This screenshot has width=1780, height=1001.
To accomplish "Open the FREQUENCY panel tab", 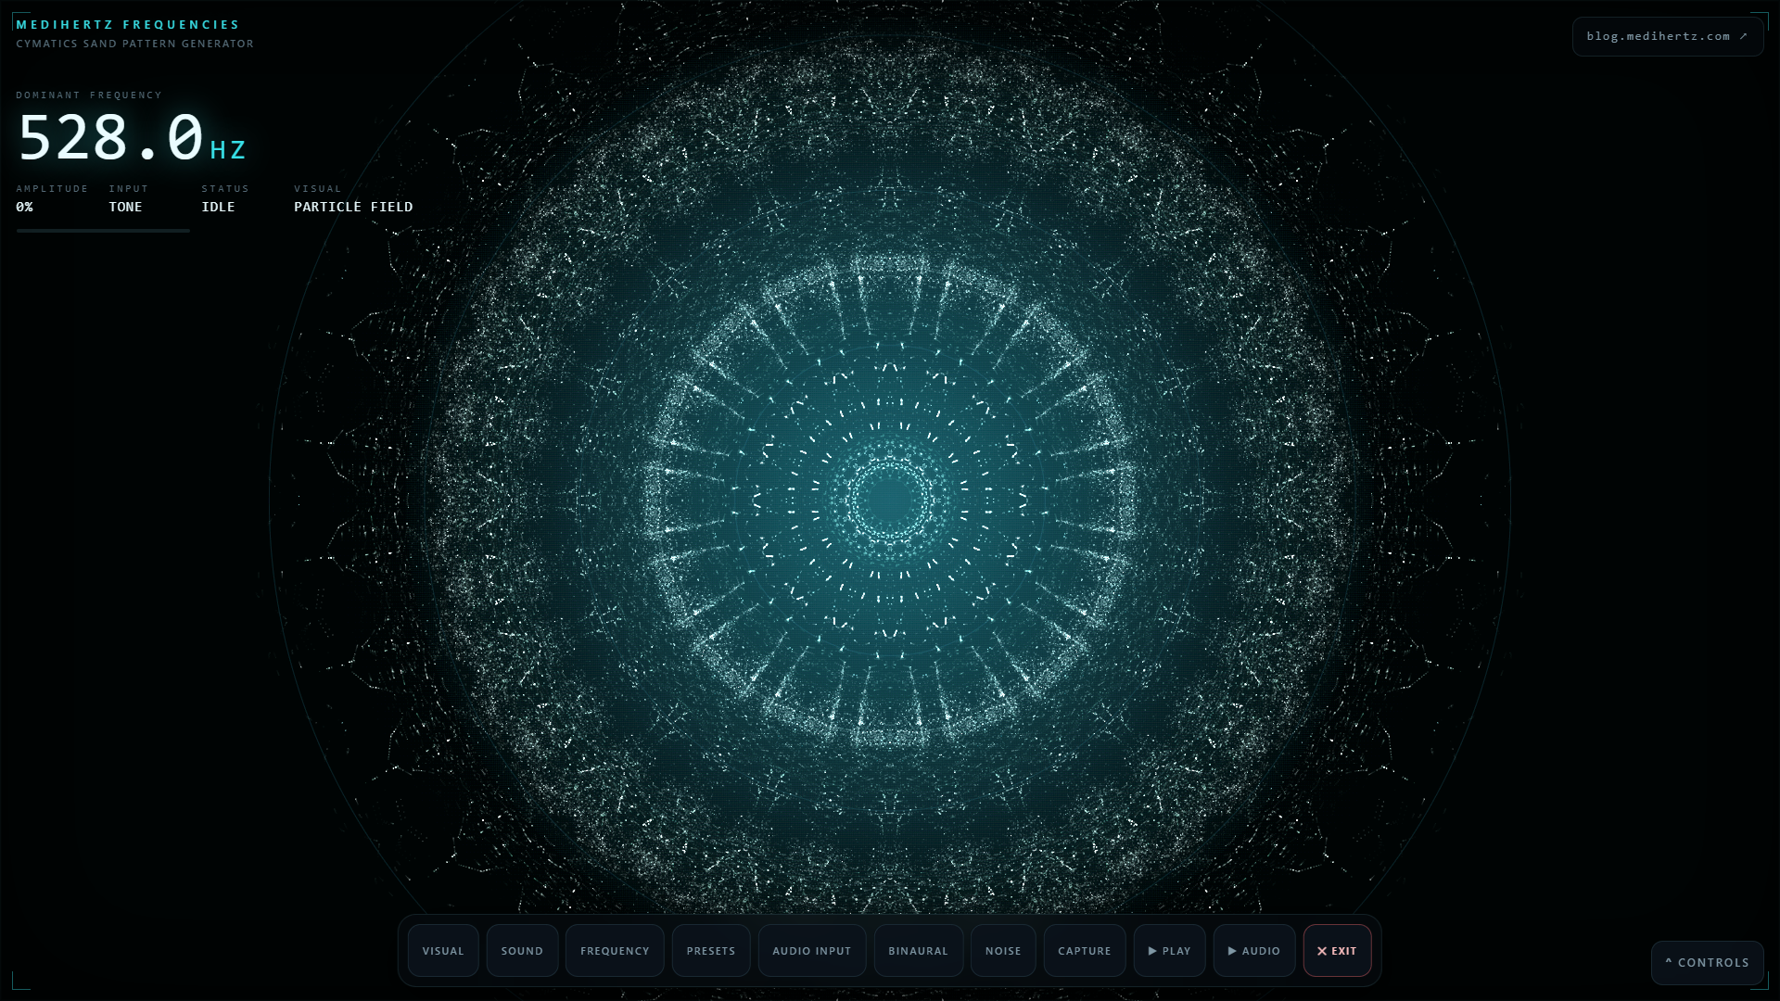I will (615, 950).
